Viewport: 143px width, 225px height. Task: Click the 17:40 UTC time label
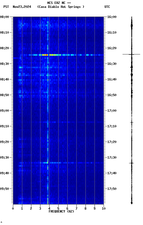click(112, 173)
